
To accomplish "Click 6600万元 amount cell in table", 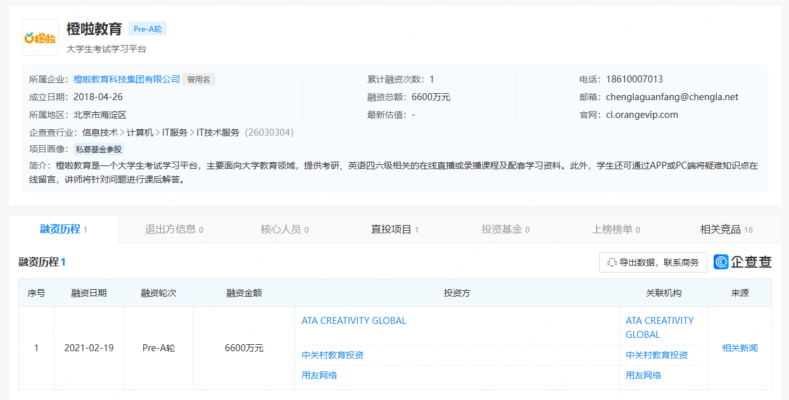I will click(244, 348).
